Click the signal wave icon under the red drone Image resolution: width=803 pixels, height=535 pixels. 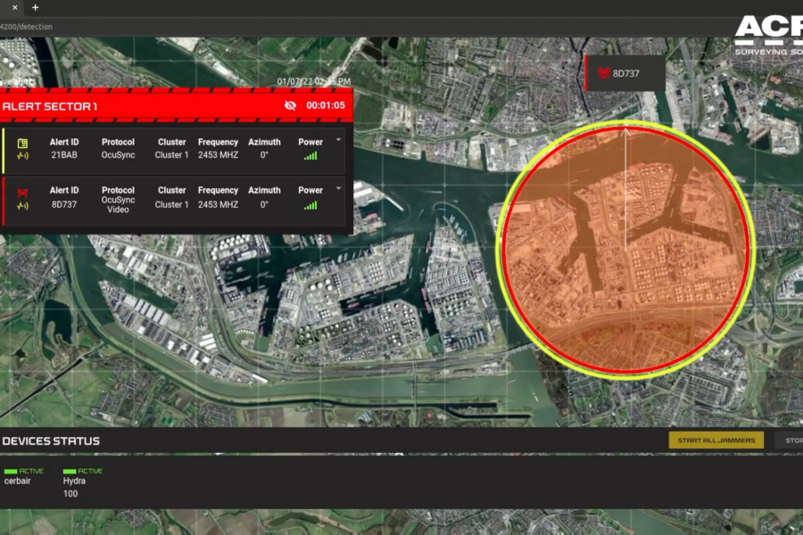point(22,206)
